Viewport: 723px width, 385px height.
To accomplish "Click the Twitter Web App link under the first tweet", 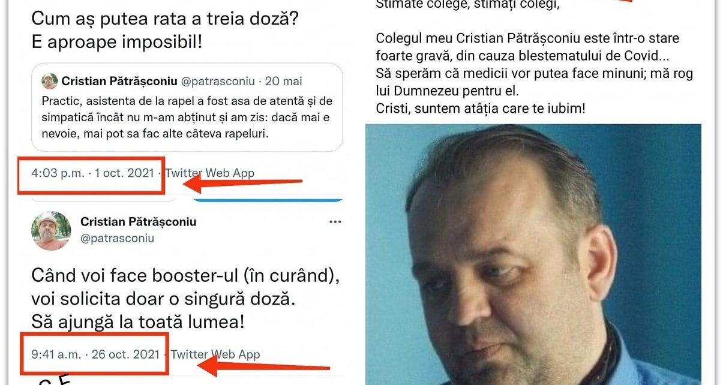I will tap(210, 173).
